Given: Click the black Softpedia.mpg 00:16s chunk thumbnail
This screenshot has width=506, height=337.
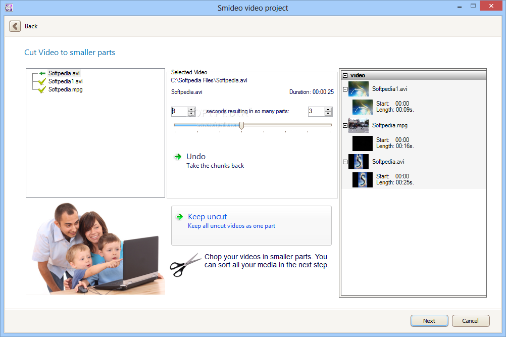Looking at the screenshot, I should click(363, 143).
